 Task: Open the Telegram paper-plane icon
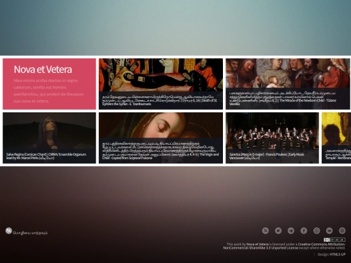coord(291,231)
